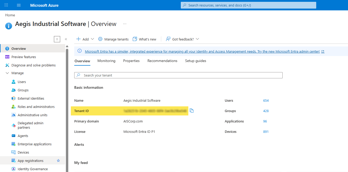Open the app launcher waffle icon

[x=6, y=5]
